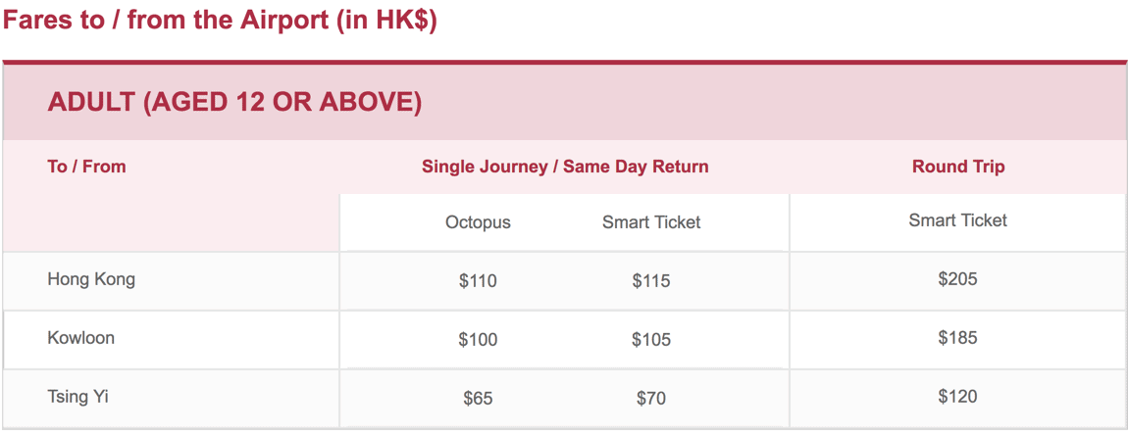This screenshot has height=435, width=1128.
Task: Click the Round Trip column header
Action: pos(958,167)
